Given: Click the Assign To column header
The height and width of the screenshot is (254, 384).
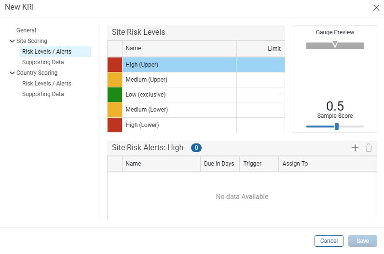Looking at the screenshot, I should (x=328, y=164).
